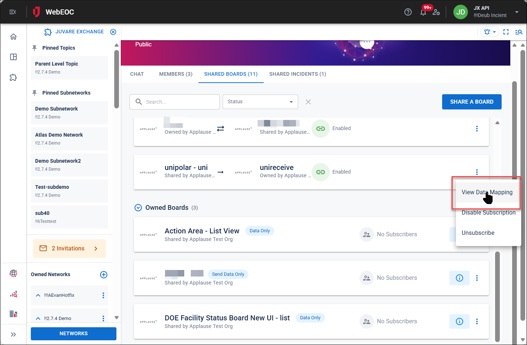Choose Disable Subscription from the menu
Viewport: 527px width, 345px height.
489,213
